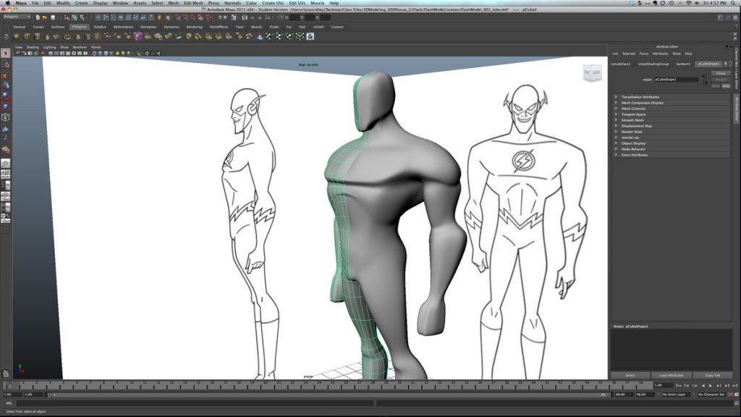Open the viewport Shading menu

coord(33,47)
